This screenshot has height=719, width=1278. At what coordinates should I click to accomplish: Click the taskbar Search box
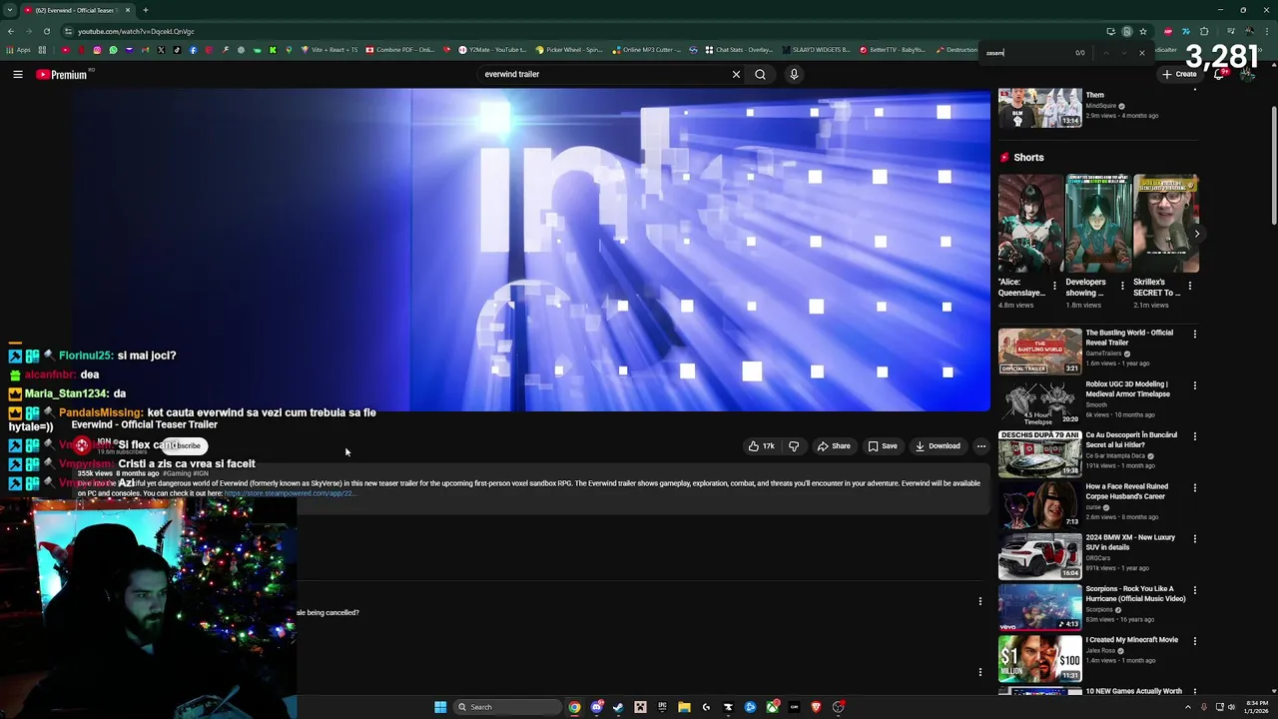(x=507, y=707)
